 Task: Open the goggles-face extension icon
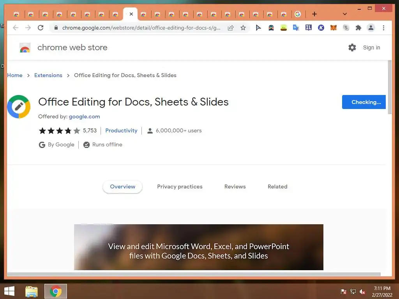(x=271, y=28)
